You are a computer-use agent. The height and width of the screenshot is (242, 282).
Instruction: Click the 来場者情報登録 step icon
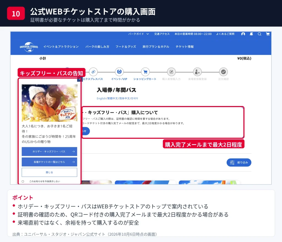point(197,72)
